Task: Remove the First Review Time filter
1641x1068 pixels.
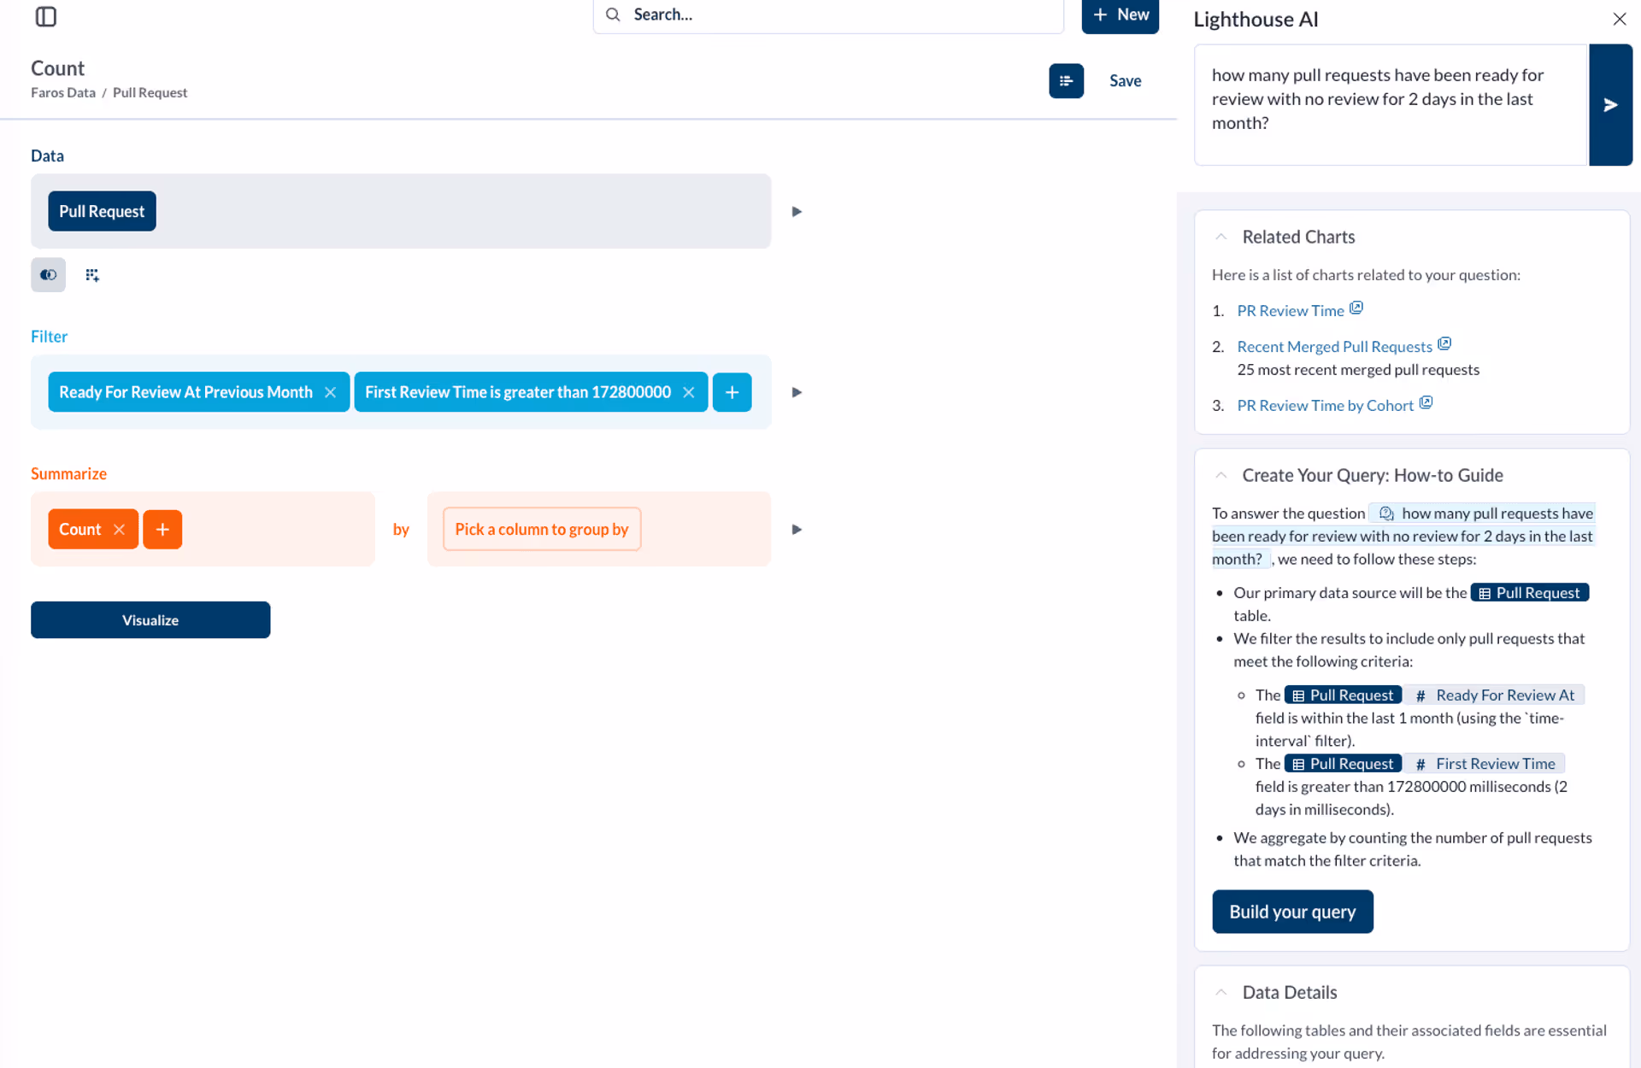Action: pos(688,392)
